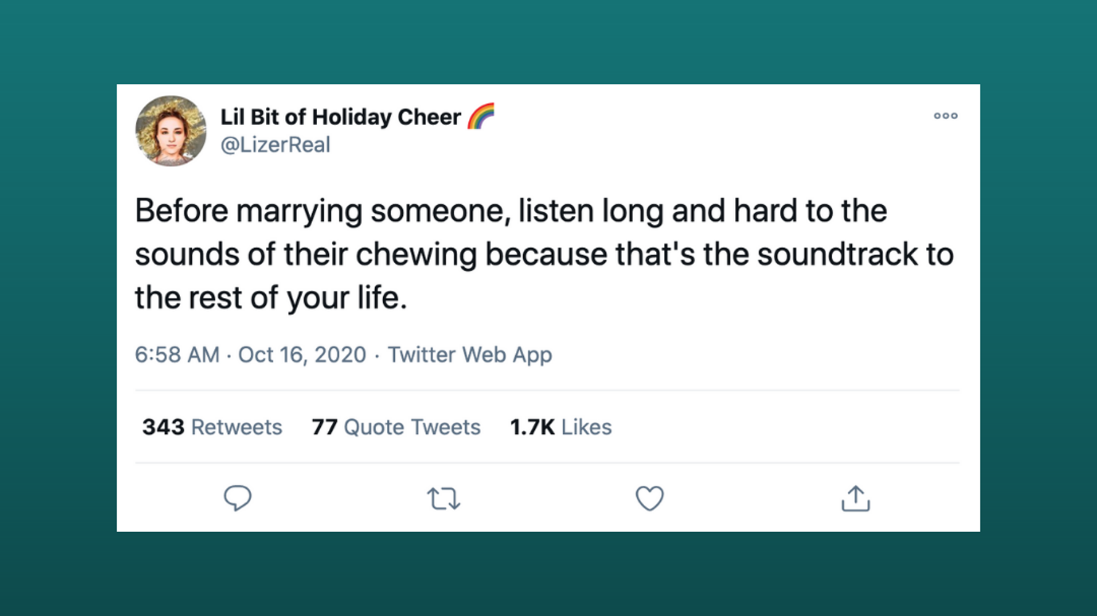The width and height of the screenshot is (1097, 616).
Task: Click the teal background below the tweet
Action: pos(548,575)
